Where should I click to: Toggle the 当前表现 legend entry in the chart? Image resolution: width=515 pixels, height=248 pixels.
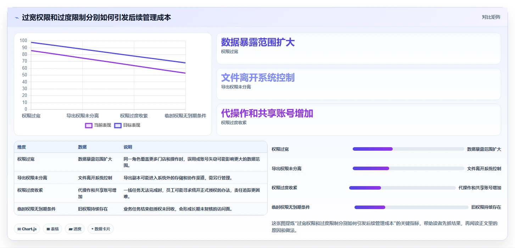pos(98,125)
